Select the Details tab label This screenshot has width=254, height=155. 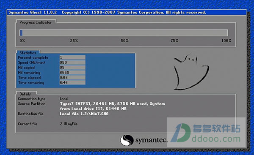pos(25,94)
